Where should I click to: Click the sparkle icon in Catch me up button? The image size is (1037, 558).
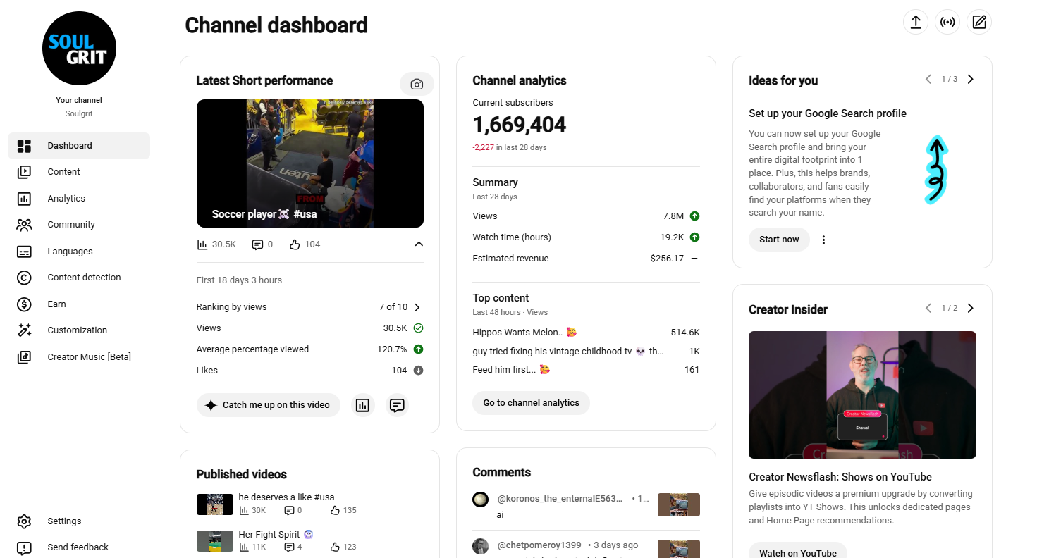click(x=210, y=405)
